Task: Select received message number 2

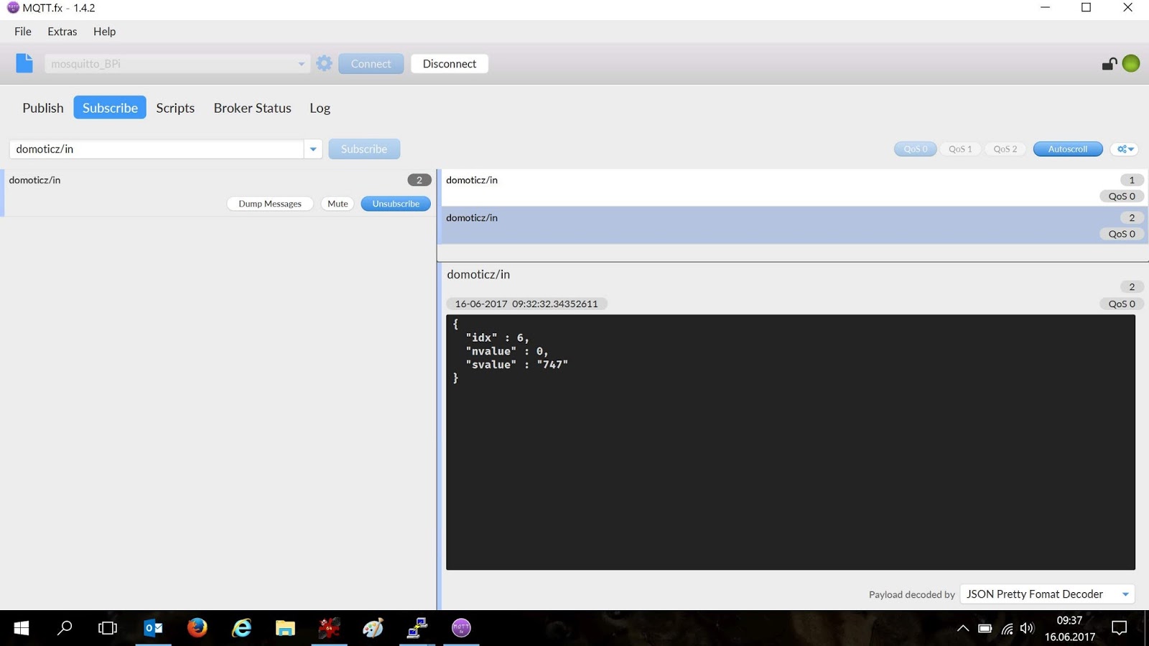Action: coord(793,225)
